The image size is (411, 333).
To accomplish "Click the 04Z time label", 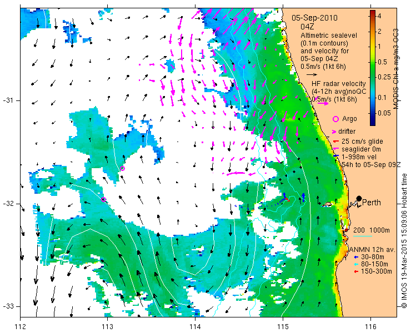I will [307, 27].
